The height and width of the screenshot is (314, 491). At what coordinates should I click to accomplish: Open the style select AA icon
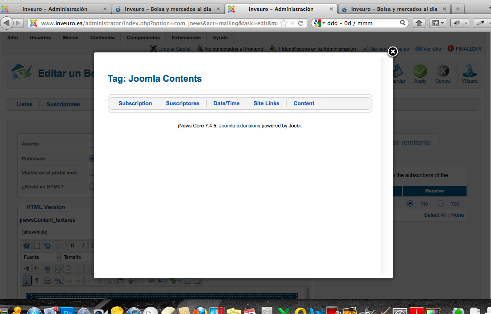click(58, 281)
